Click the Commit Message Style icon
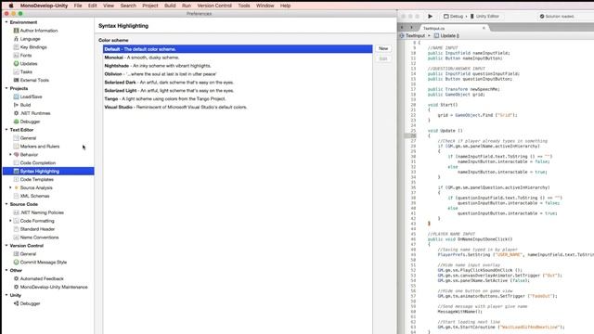Viewport: 594px width, 334px height. (x=16, y=262)
